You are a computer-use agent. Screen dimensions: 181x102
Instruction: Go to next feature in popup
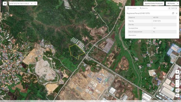click(176, 8)
